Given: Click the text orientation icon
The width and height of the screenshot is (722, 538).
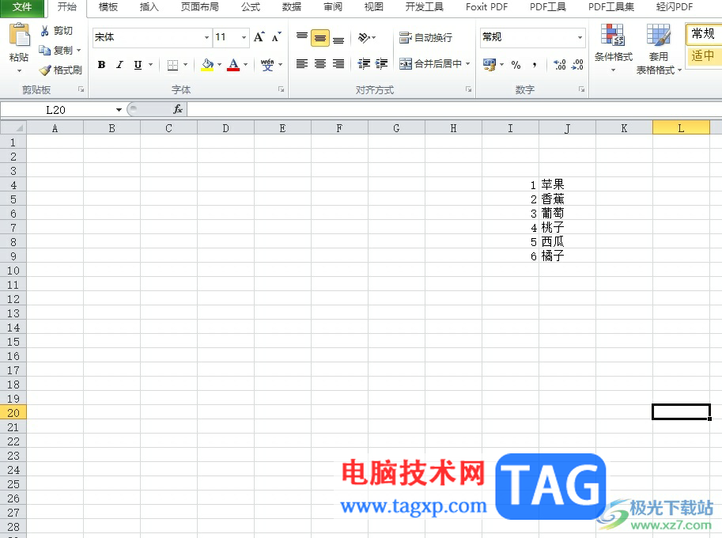Looking at the screenshot, I should pyautogui.click(x=365, y=37).
